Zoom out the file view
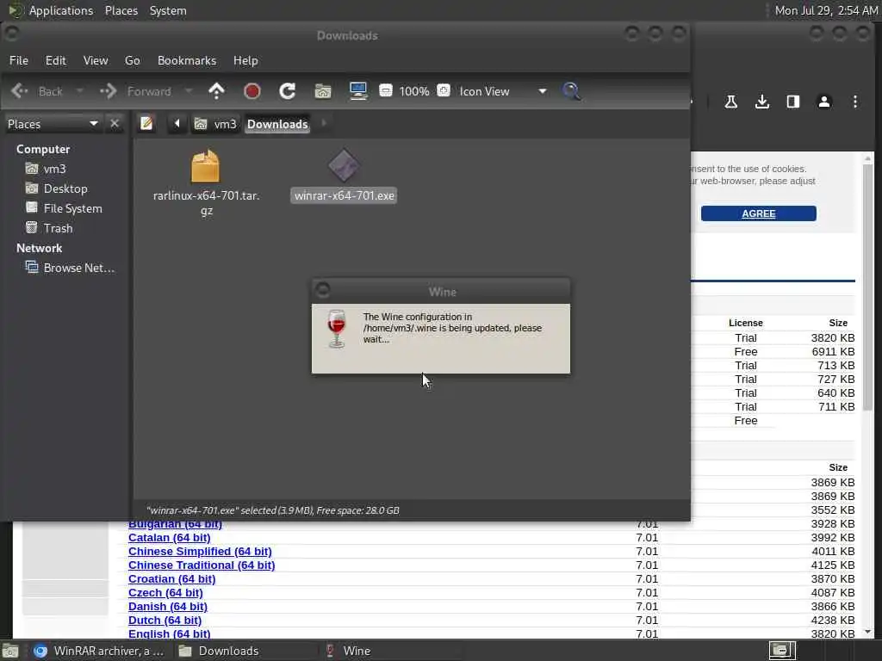882x661 pixels. tap(386, 90)
